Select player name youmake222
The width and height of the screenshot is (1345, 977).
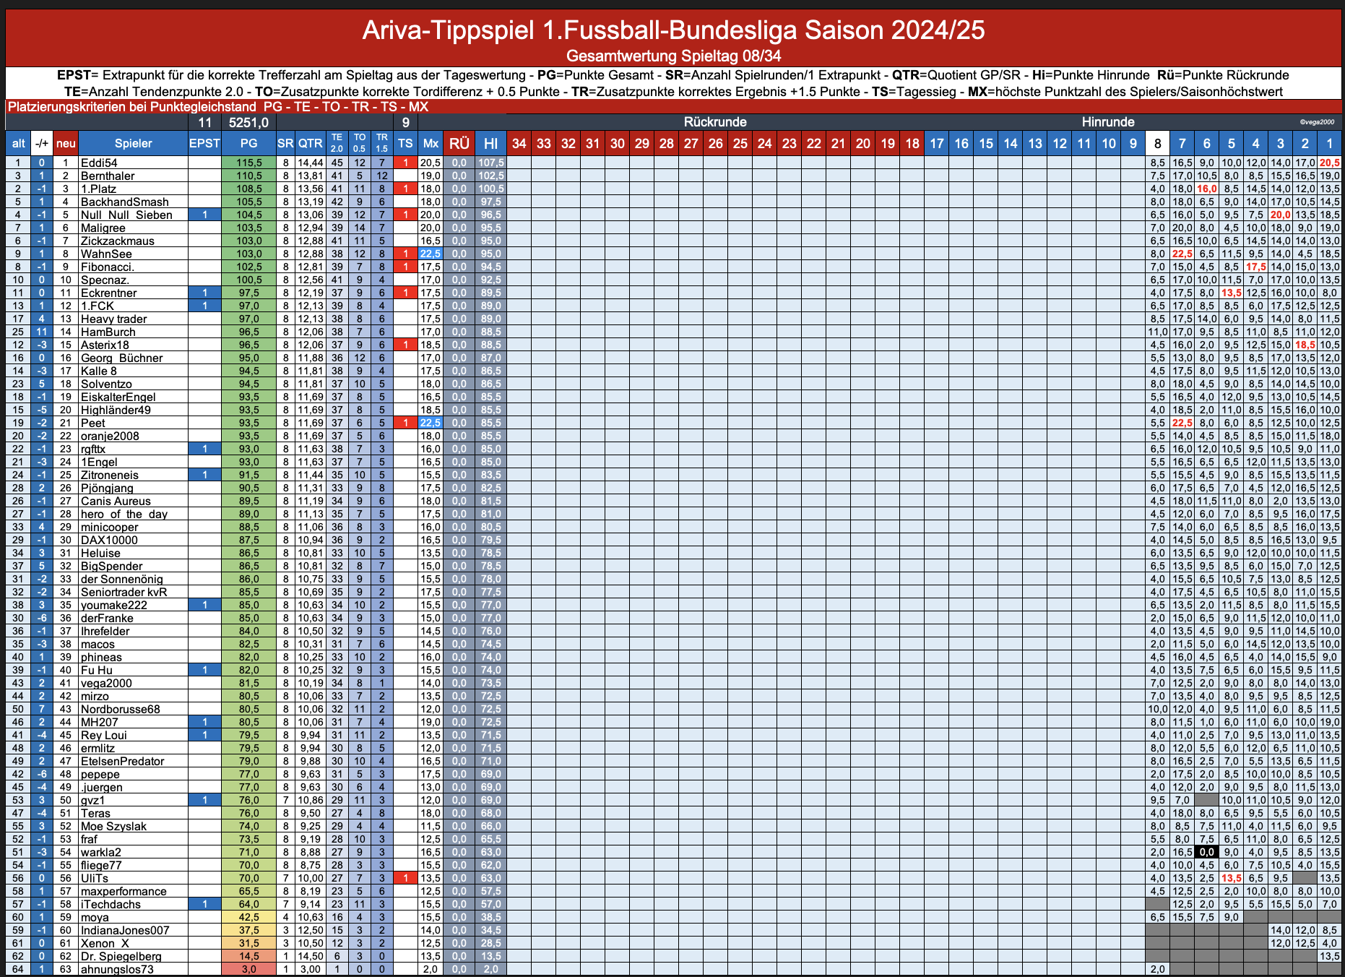click(x=113, y=605)
